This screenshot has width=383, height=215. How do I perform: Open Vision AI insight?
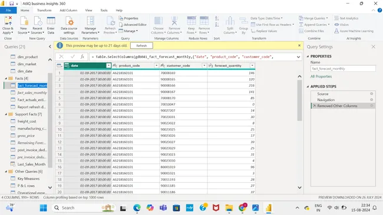(341, 25)
